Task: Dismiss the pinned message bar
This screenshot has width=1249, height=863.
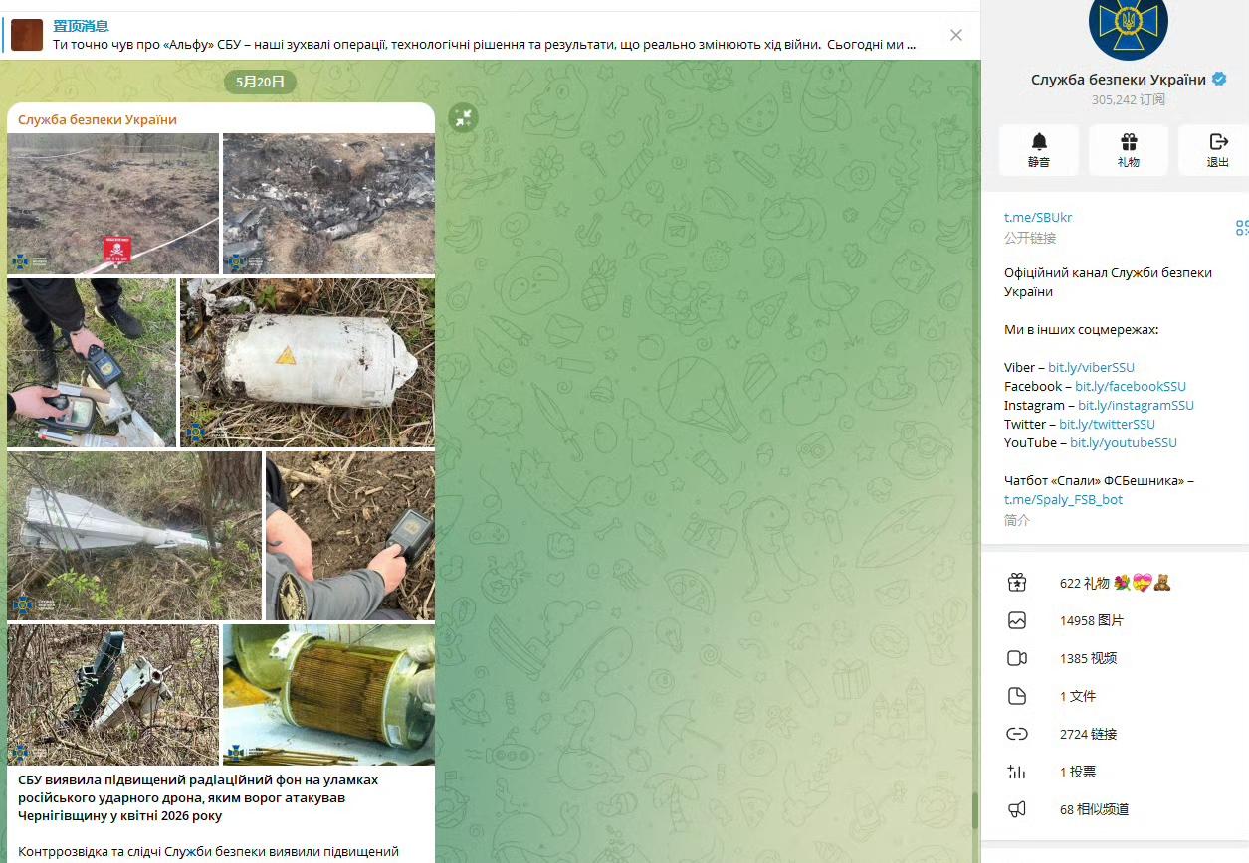Action: [956, 35]
